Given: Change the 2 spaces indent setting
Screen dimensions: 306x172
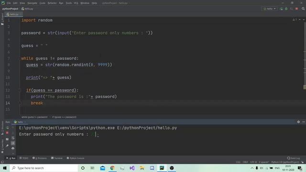Looking at the screenshot, I should pyautogui.click(x=263, y=162).
